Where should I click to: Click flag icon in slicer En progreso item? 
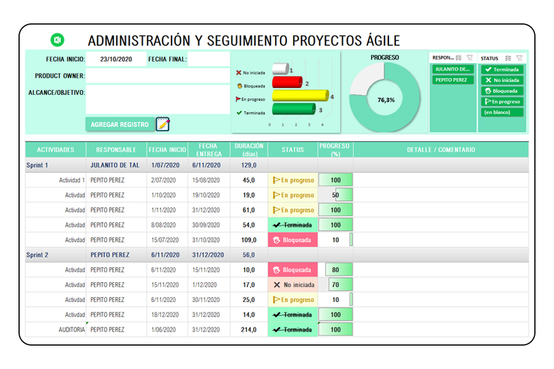[488, 101]
